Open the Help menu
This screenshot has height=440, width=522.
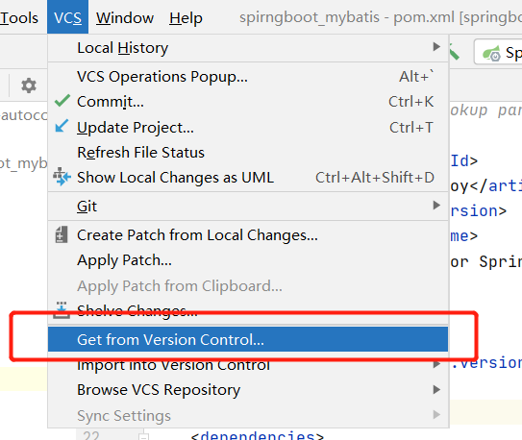click(x=186, y=17)
